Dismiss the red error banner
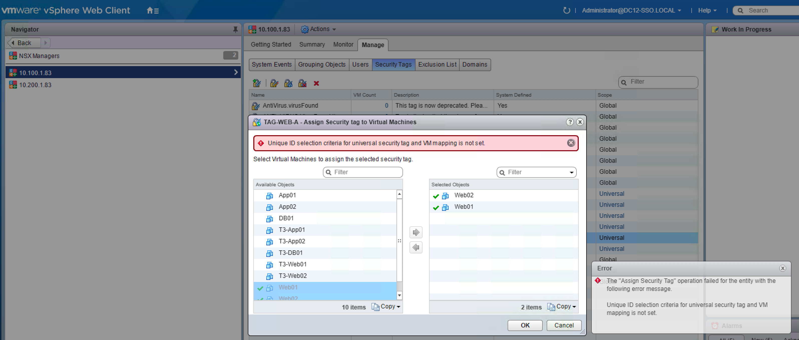The width and height of the screenshot is (799, 340). pyautogui.click(x=571, y=143)
